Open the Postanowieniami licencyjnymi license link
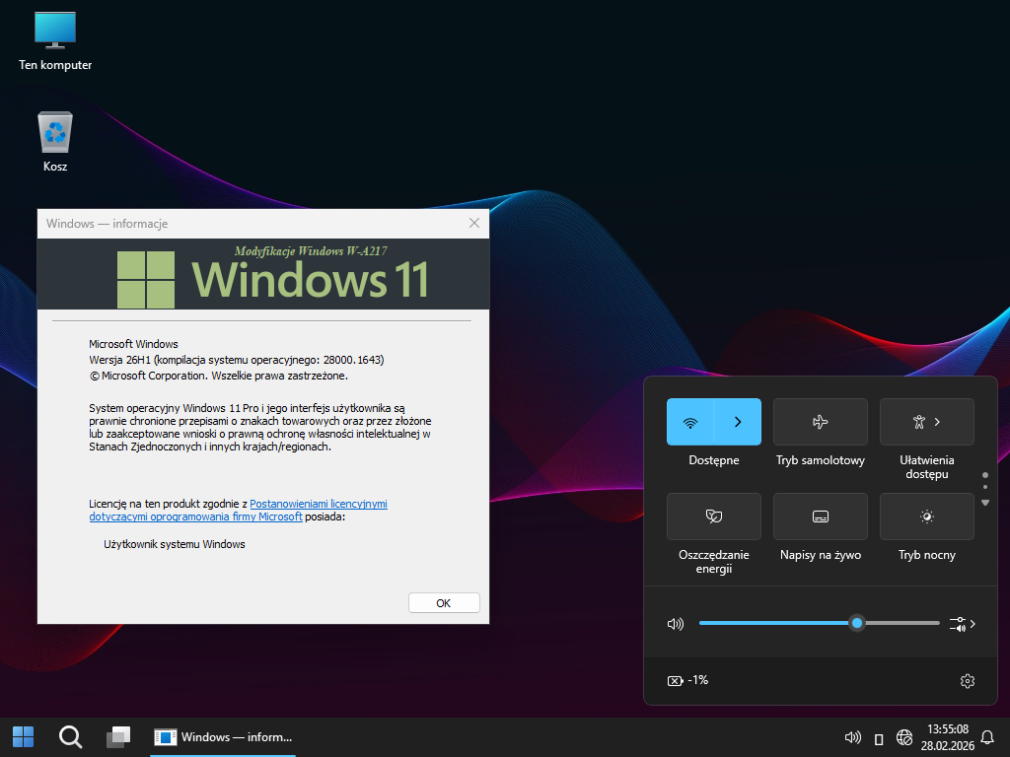 click(x=318, y=503)
